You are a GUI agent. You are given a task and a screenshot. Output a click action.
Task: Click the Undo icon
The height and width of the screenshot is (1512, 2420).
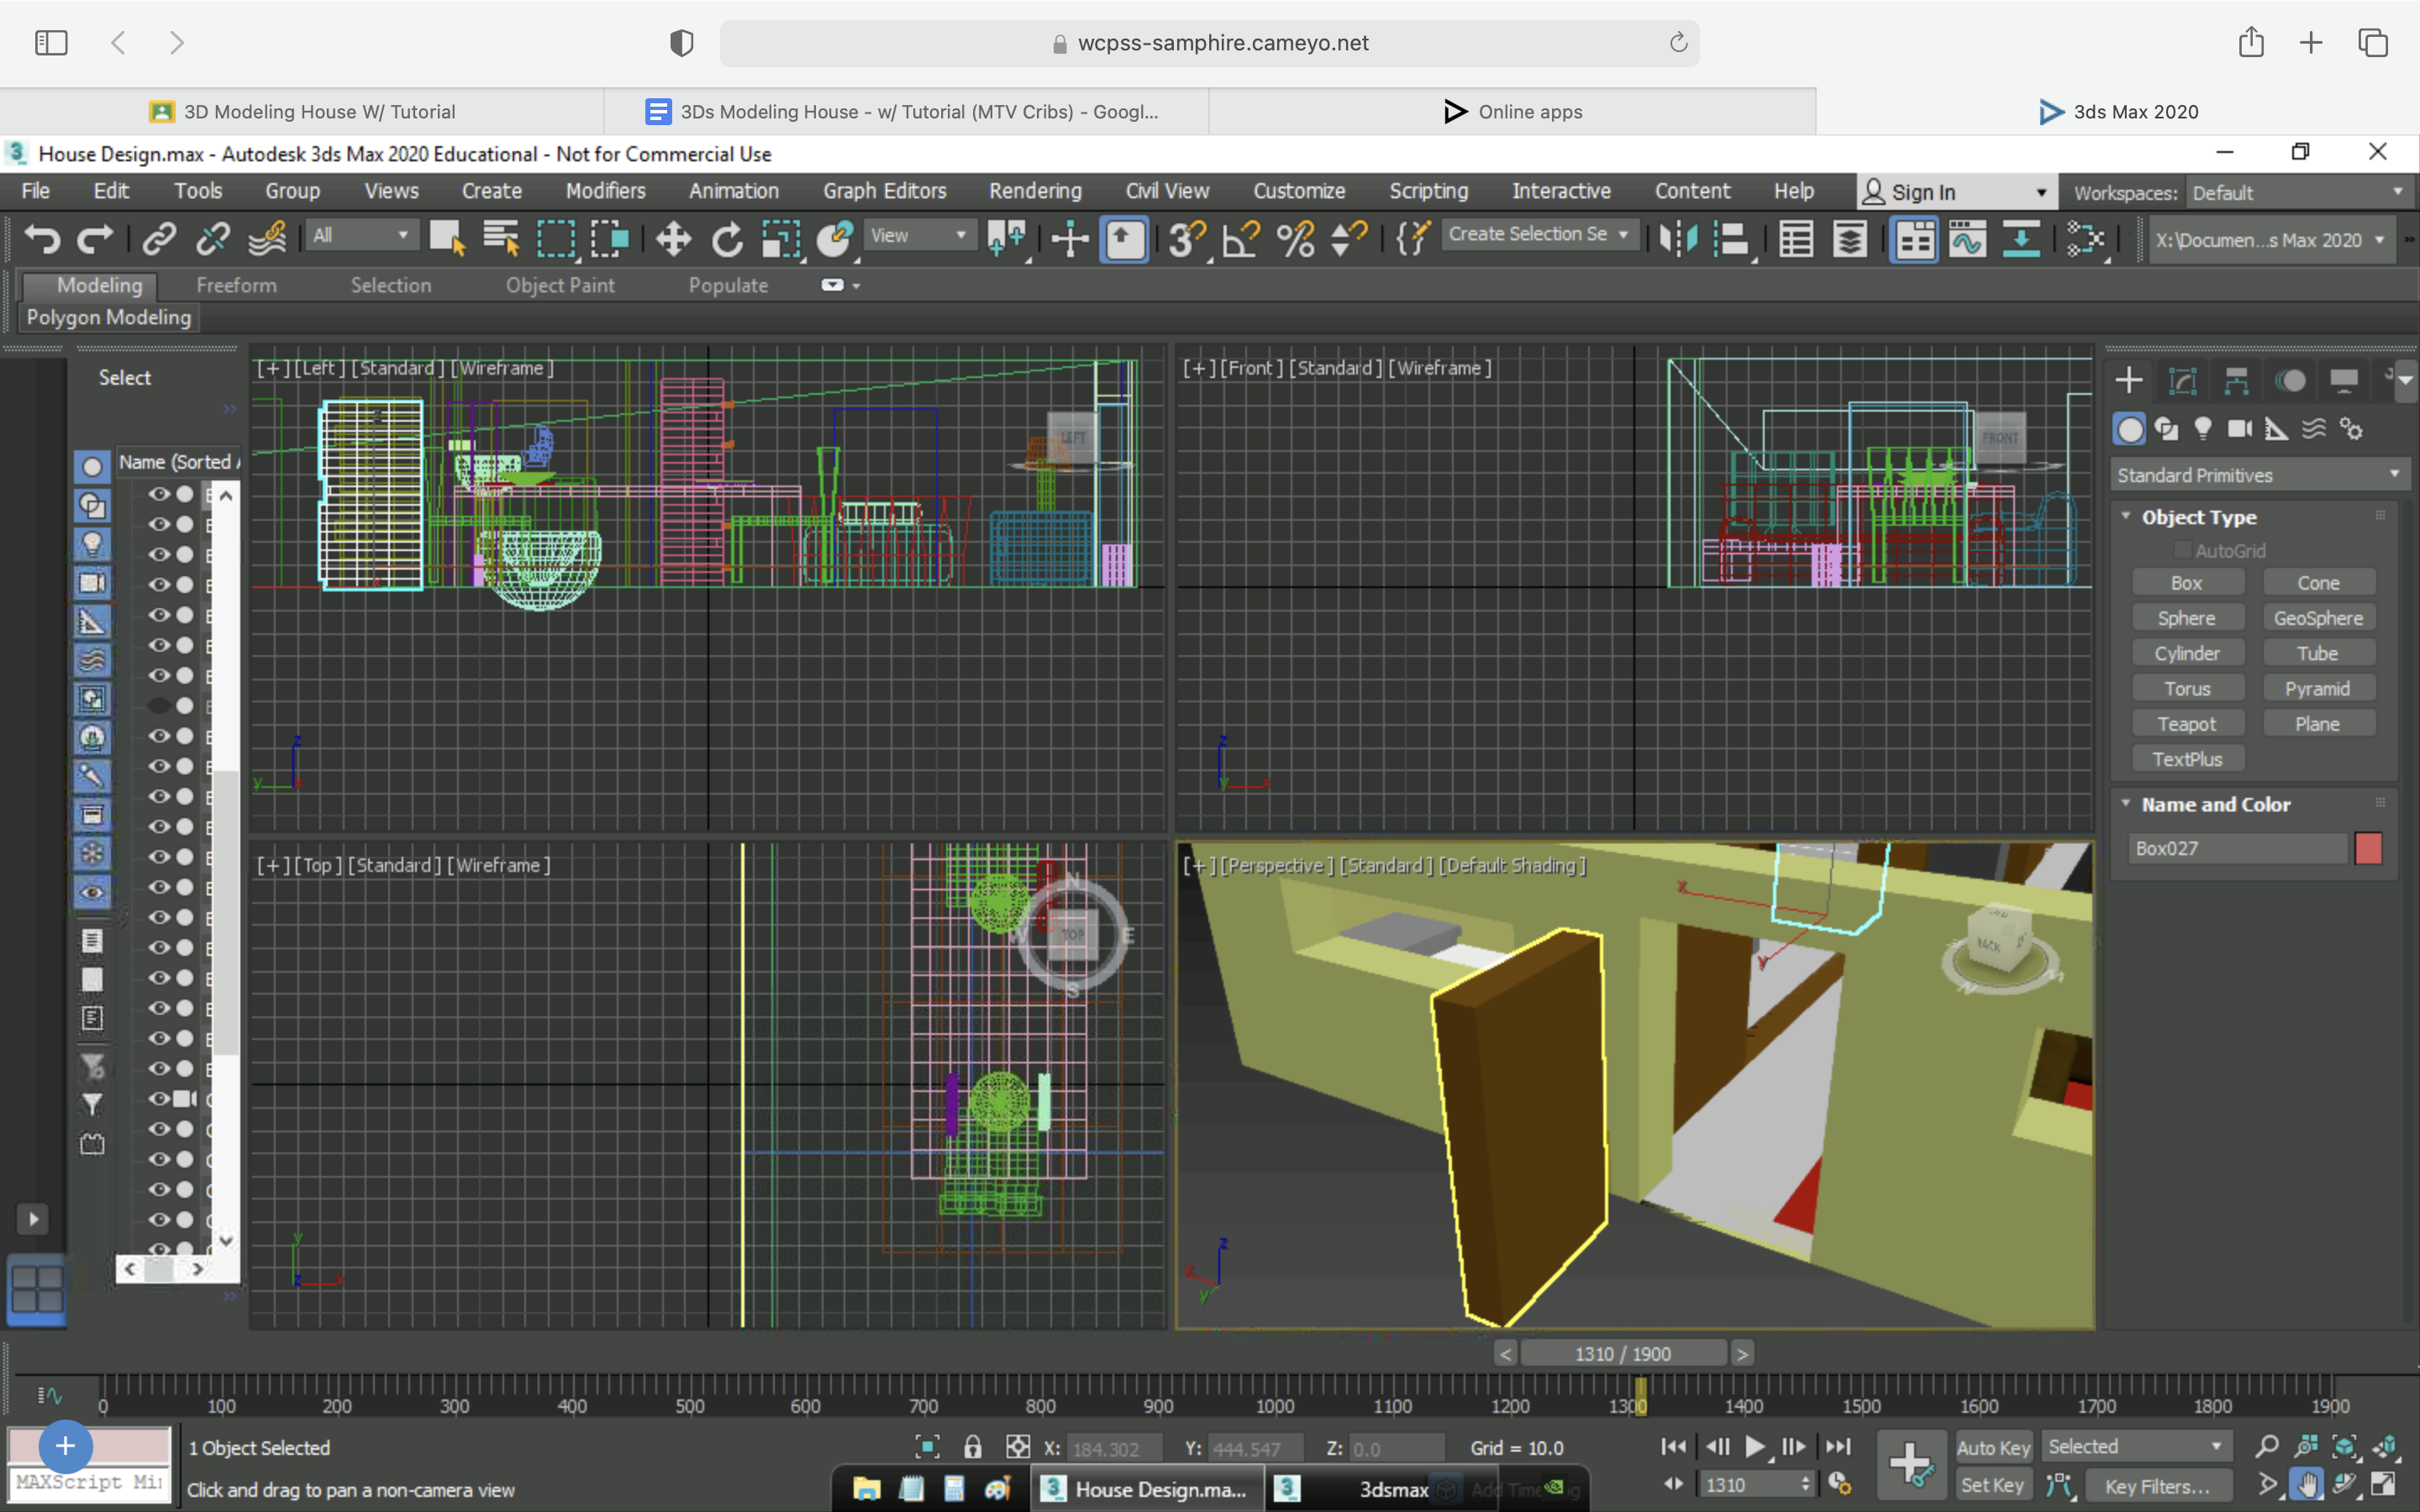pos(41,239)
